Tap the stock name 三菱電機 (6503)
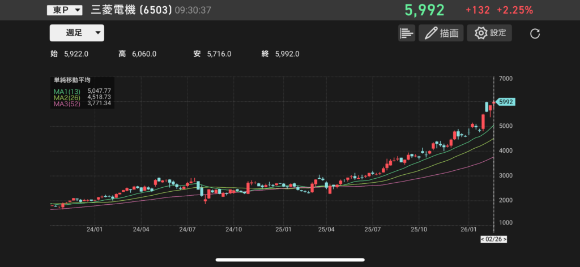 point(131,10)
